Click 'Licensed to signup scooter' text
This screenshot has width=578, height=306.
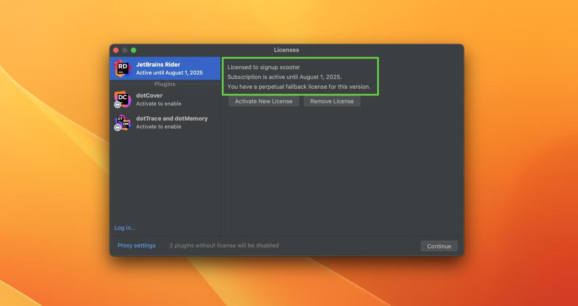(264, 67)
